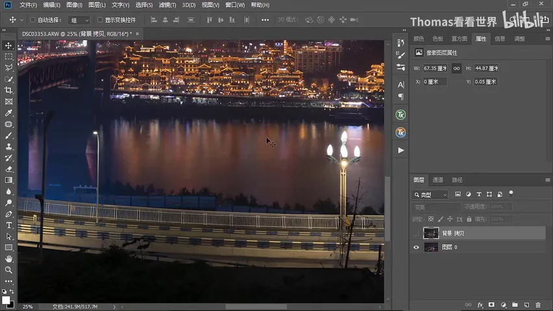
Task: Toggle the adjustment layer filter icon
Action: [x=469, y=194]
